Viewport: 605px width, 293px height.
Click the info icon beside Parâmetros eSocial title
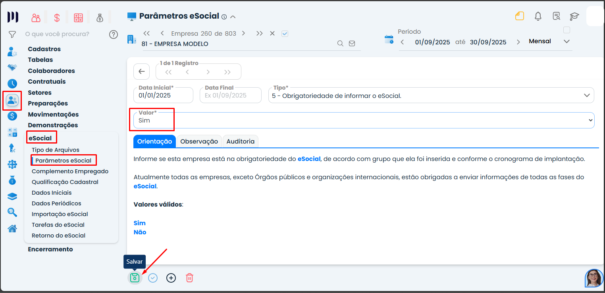(224, 17)
